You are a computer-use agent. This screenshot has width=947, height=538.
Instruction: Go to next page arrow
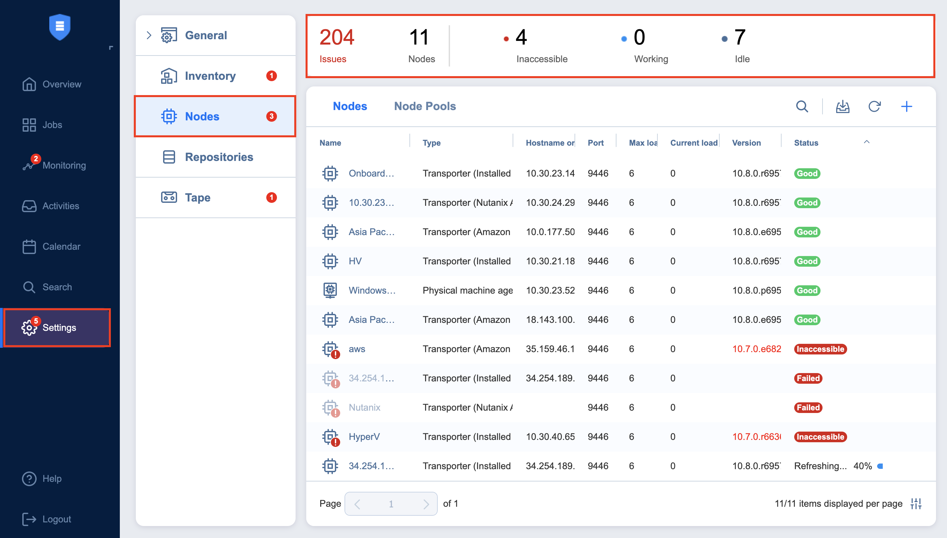tap(426, 504)
